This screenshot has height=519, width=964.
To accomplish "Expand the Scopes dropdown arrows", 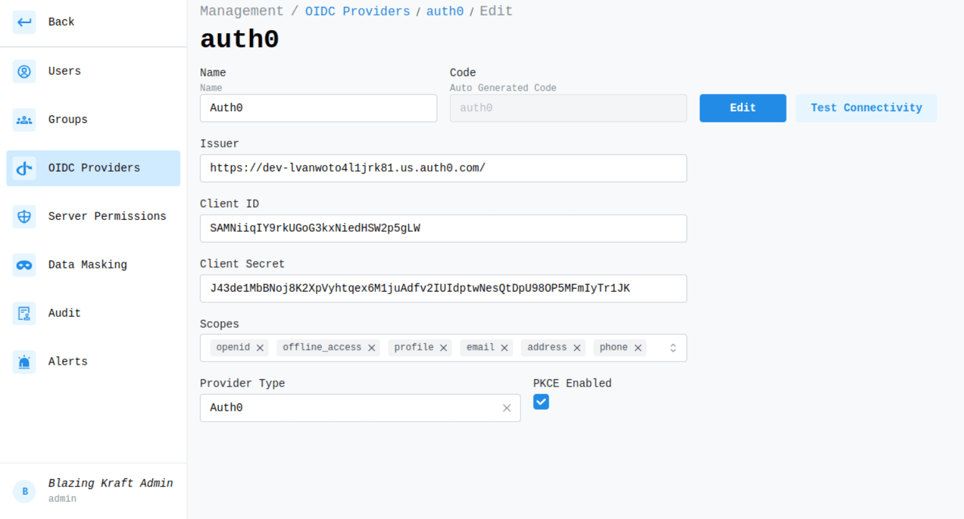I will point(673,348).
